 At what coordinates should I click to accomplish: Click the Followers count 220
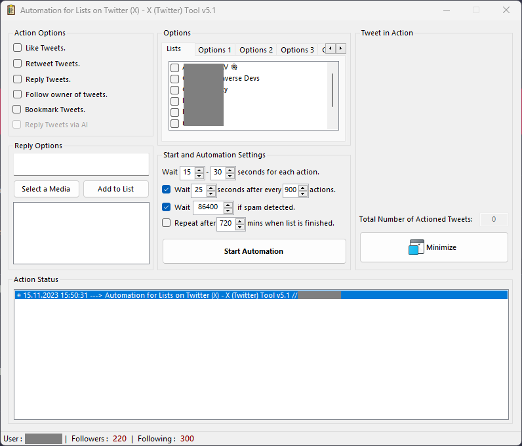(119, 438)
